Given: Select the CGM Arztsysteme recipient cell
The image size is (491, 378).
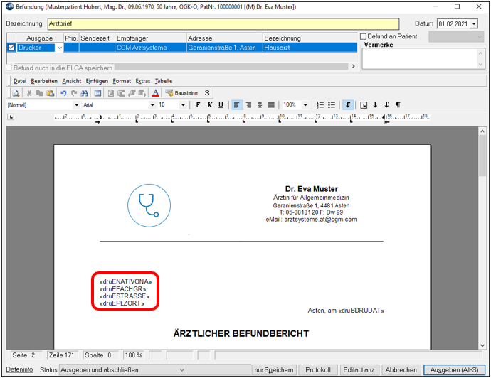Looking at the screenshot, I should 151,48.
